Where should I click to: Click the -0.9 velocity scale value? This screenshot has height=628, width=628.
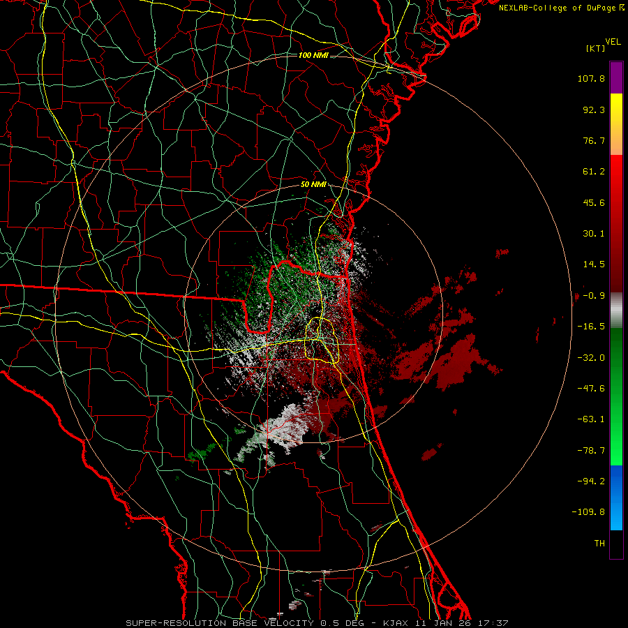pyautogui.click(x=594, y=296)
